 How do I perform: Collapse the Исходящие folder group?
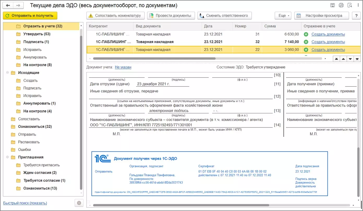coord(7,73)
